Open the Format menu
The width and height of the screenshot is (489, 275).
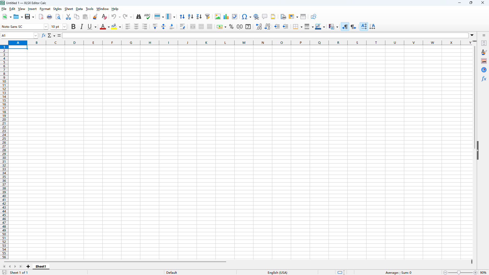[x=45, y=9]
